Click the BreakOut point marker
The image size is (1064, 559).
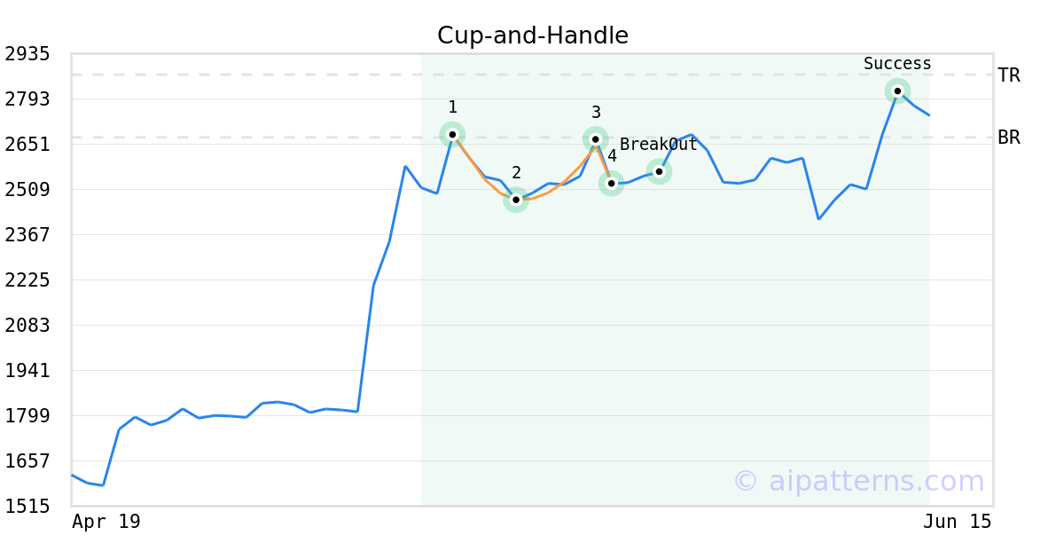tap(659, 171)
